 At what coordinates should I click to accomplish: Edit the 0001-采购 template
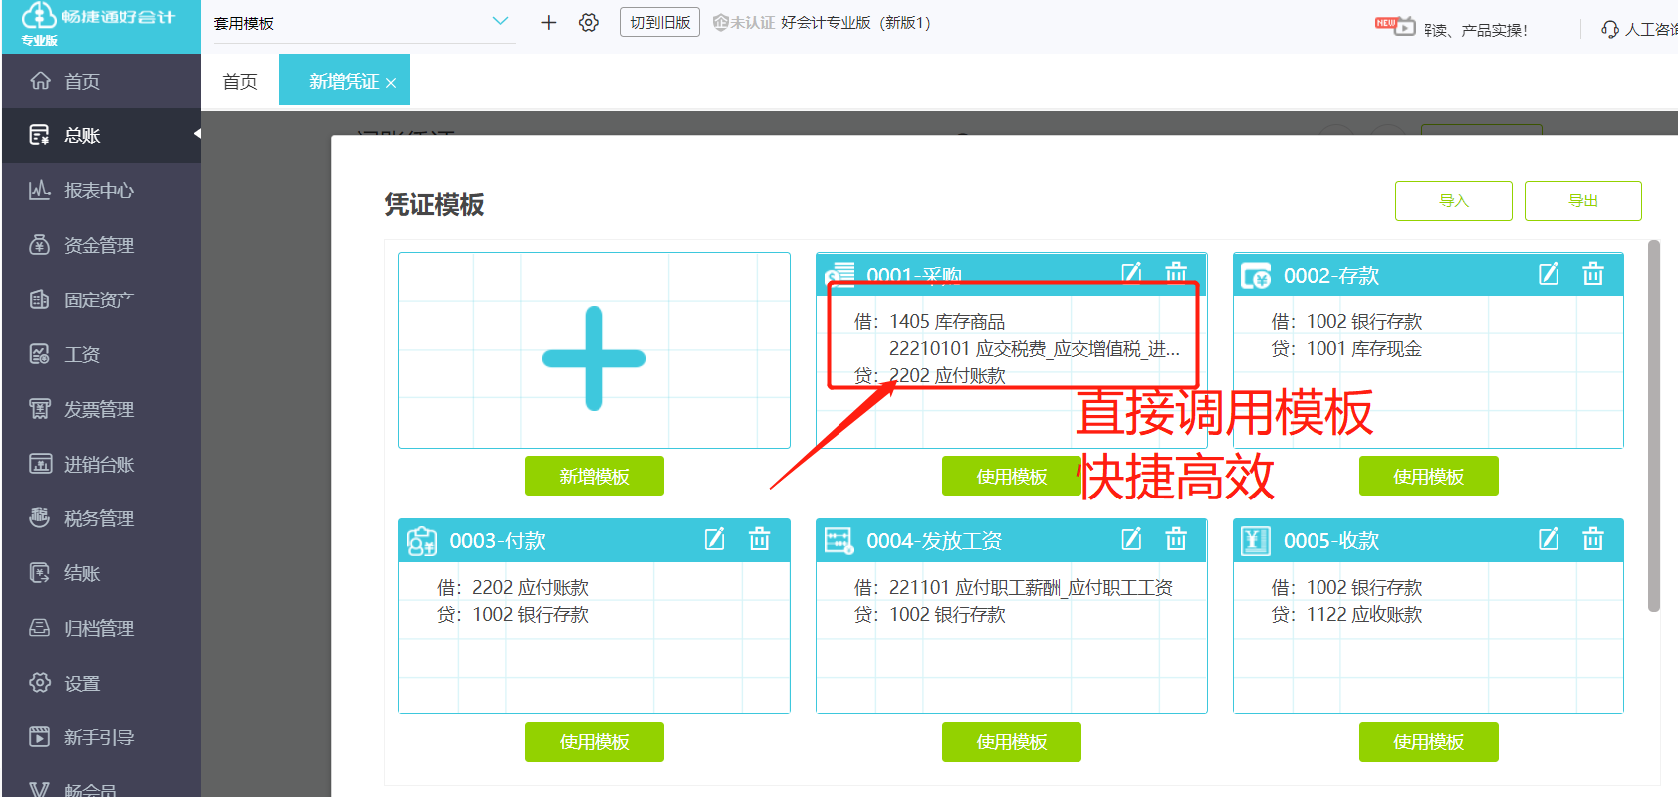coord(1132,273)
